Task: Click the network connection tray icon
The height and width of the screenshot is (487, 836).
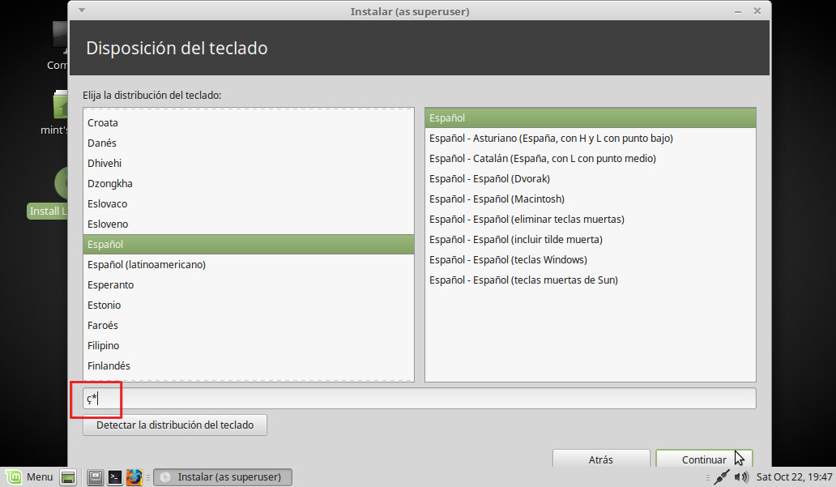Action: (x=721, y=476)
